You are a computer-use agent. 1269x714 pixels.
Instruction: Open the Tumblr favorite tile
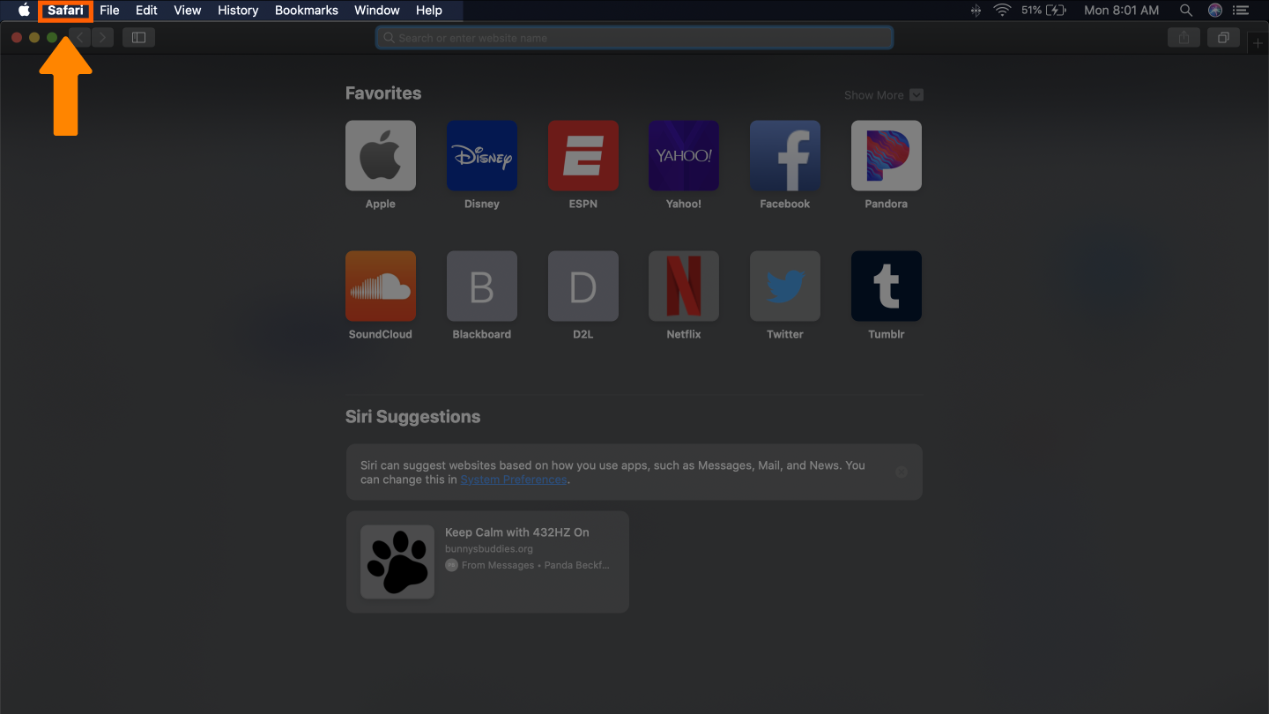887,286
